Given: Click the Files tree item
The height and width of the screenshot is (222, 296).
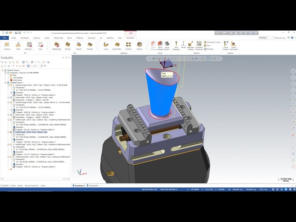Looking at the screenshot, I should [14, 75].
